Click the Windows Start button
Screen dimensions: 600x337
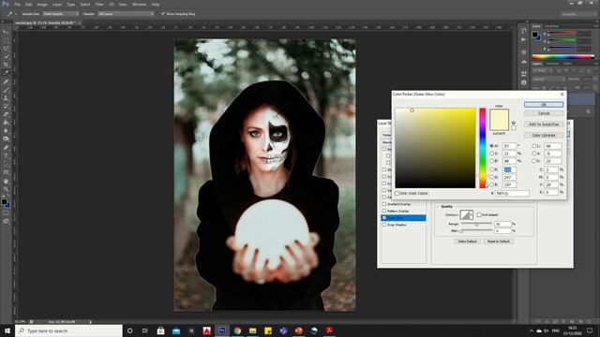7,330
